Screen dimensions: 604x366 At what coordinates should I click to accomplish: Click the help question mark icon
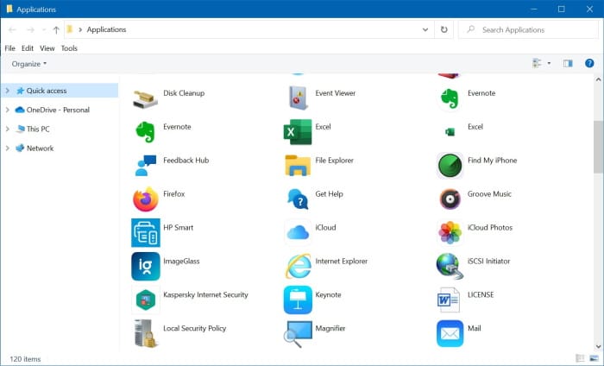coord(589,63)
